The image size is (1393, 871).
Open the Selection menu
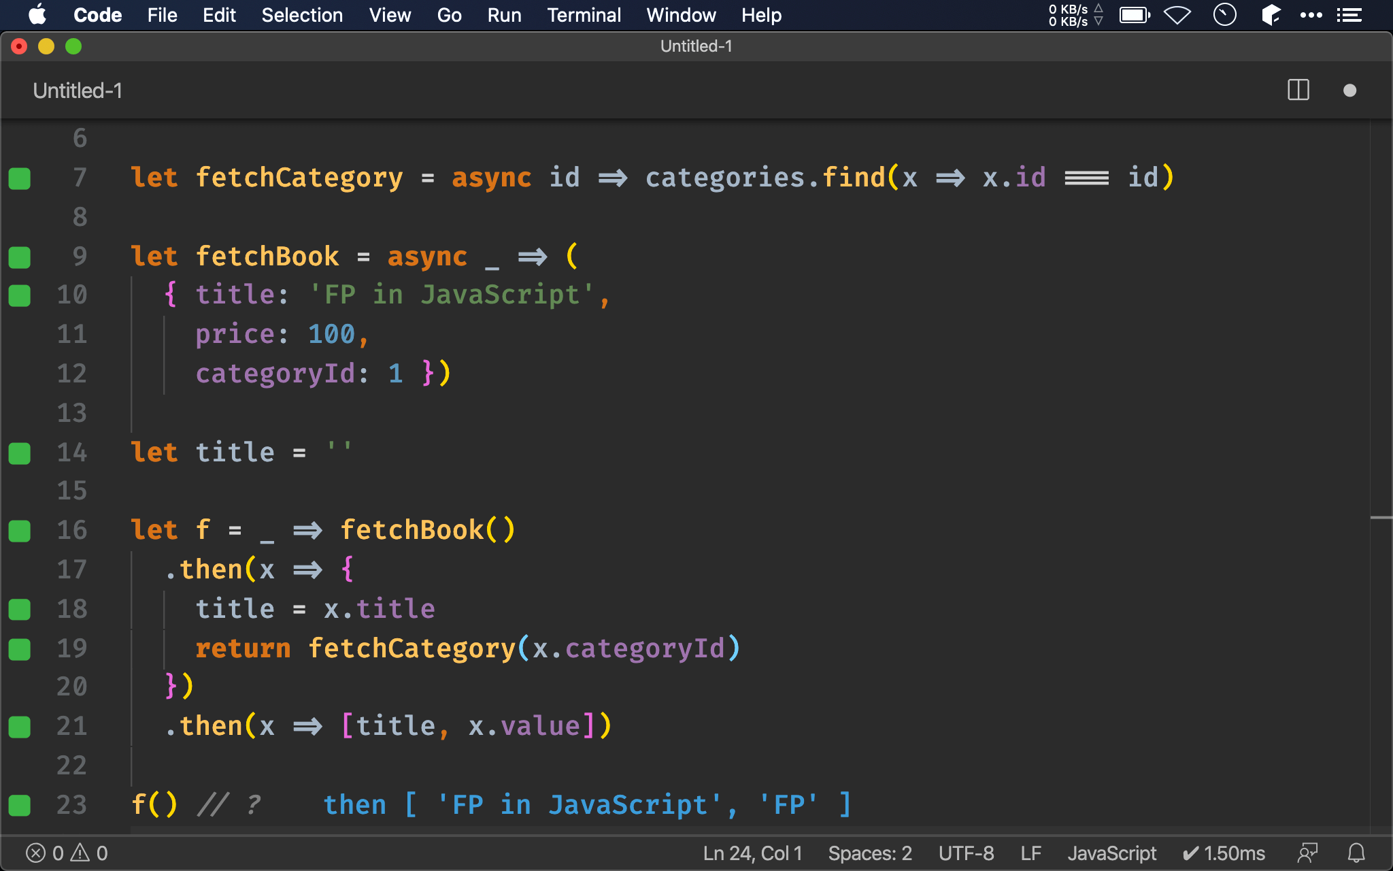click(x=302, y=15)
